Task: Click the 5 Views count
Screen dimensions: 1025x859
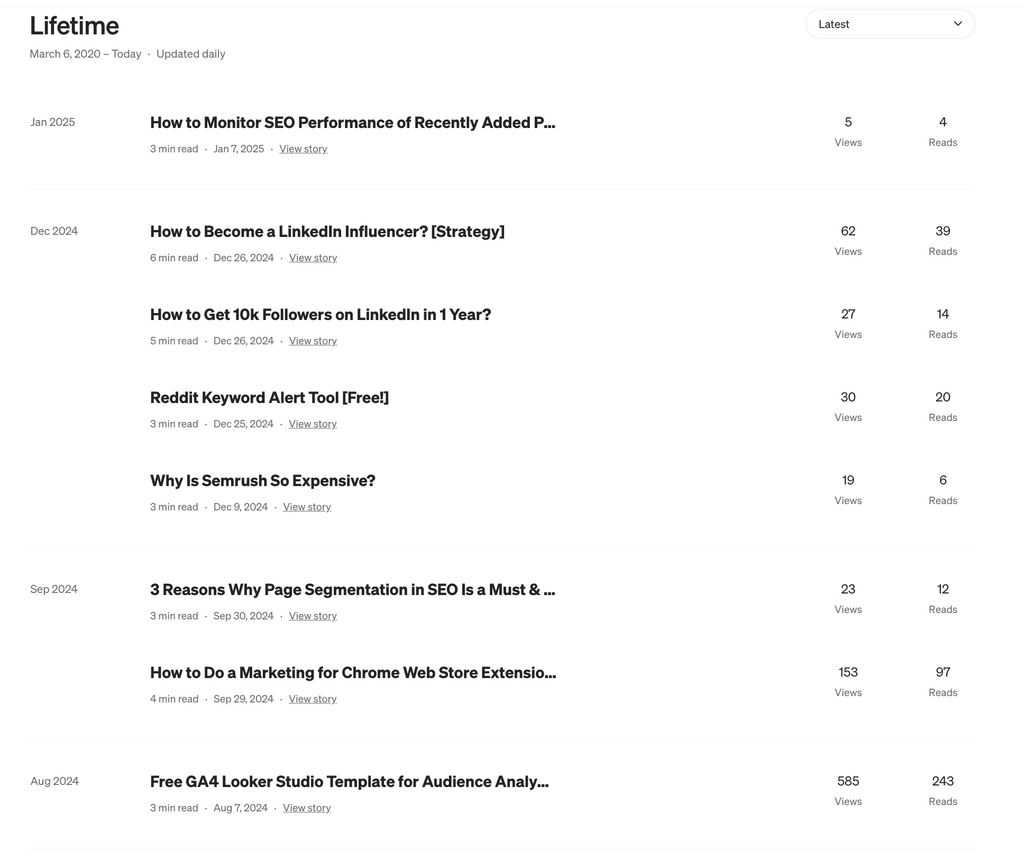Action: (848, 122)
